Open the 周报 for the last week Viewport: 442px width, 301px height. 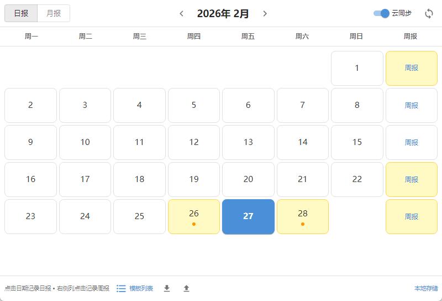click(x=412, y=216)
